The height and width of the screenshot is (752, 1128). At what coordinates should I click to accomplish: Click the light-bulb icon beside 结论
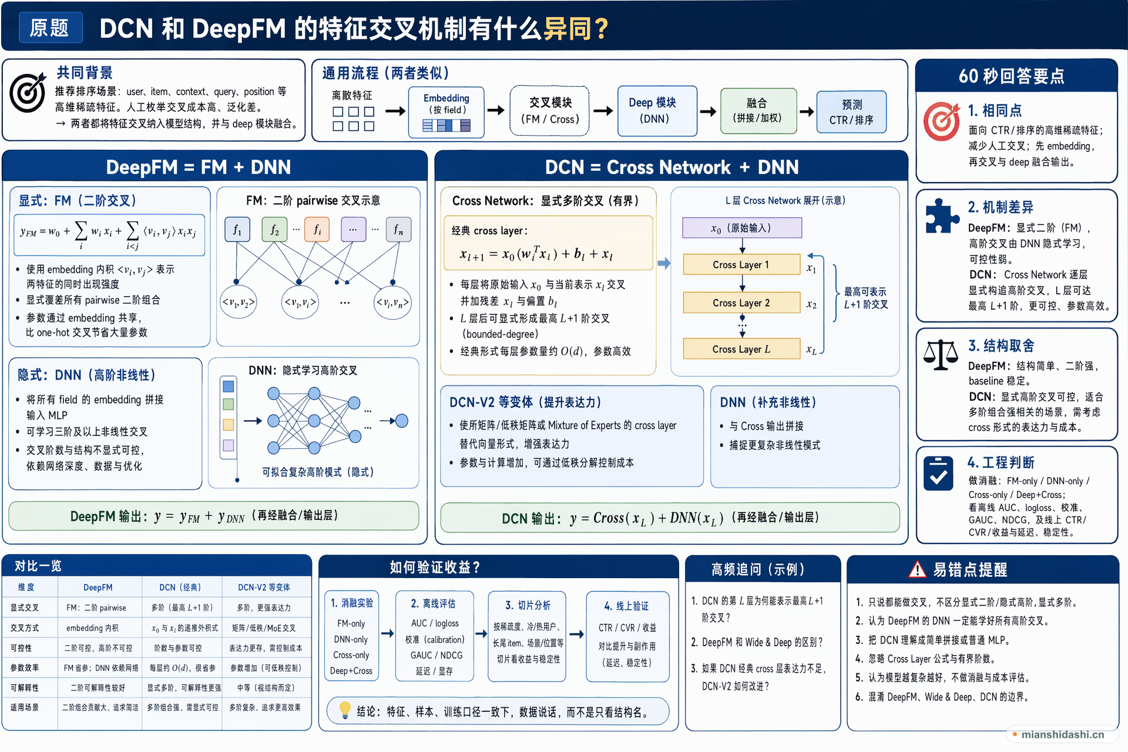click(345, 710)
